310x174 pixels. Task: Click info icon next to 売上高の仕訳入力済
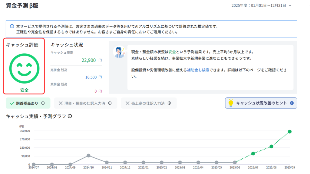point(170,103)
